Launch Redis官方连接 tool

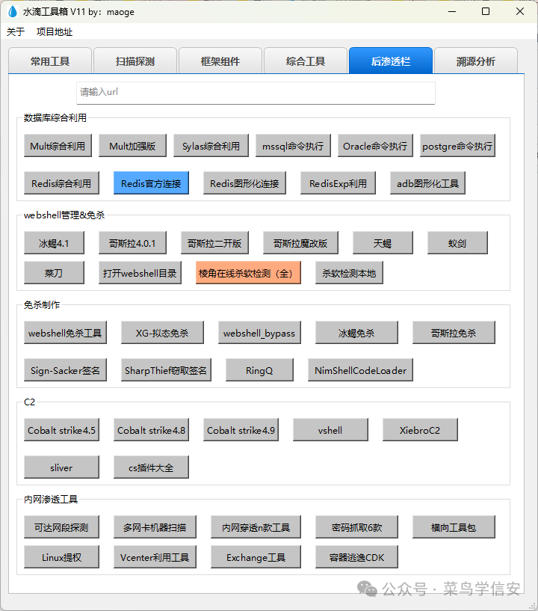[x=151, y=183]
